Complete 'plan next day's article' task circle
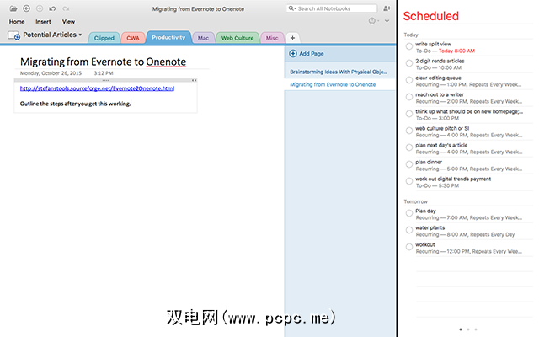This screenshot has width=539, height=337. pyautogui.click(x=409, y=147)
